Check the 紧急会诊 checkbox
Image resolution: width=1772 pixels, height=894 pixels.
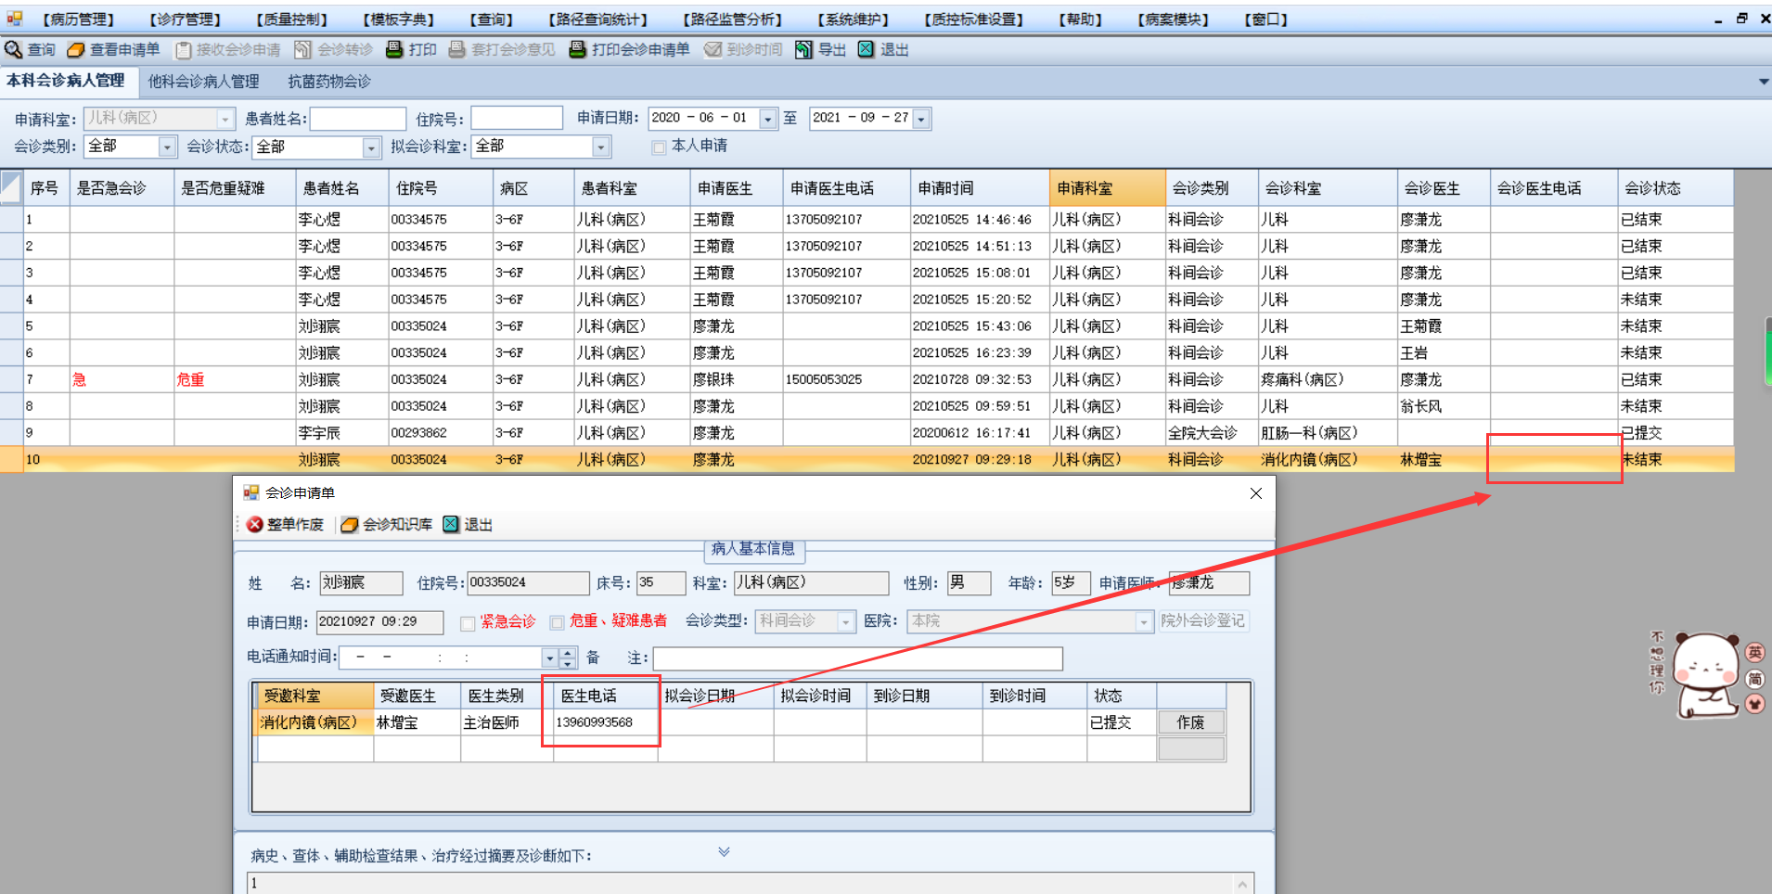coord(468,623)
